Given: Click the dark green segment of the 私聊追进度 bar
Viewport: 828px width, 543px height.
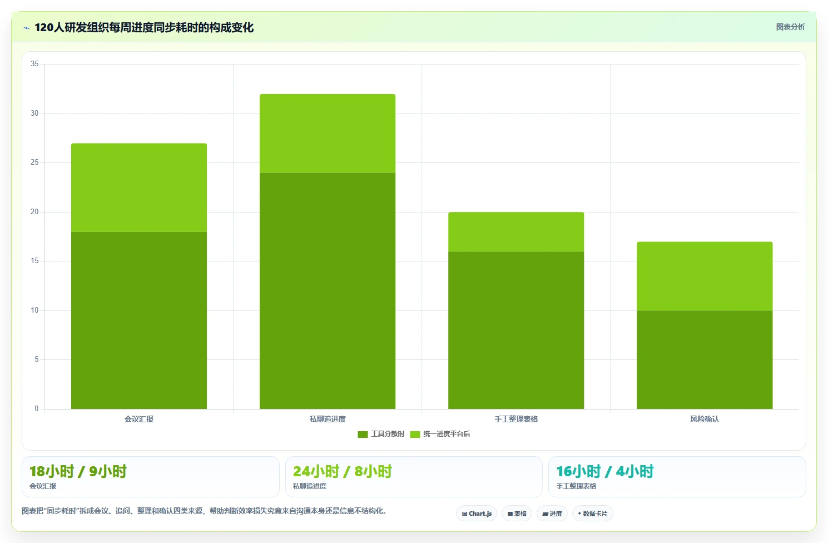Looking at the screenshot, I should click(x=328, y=291).
